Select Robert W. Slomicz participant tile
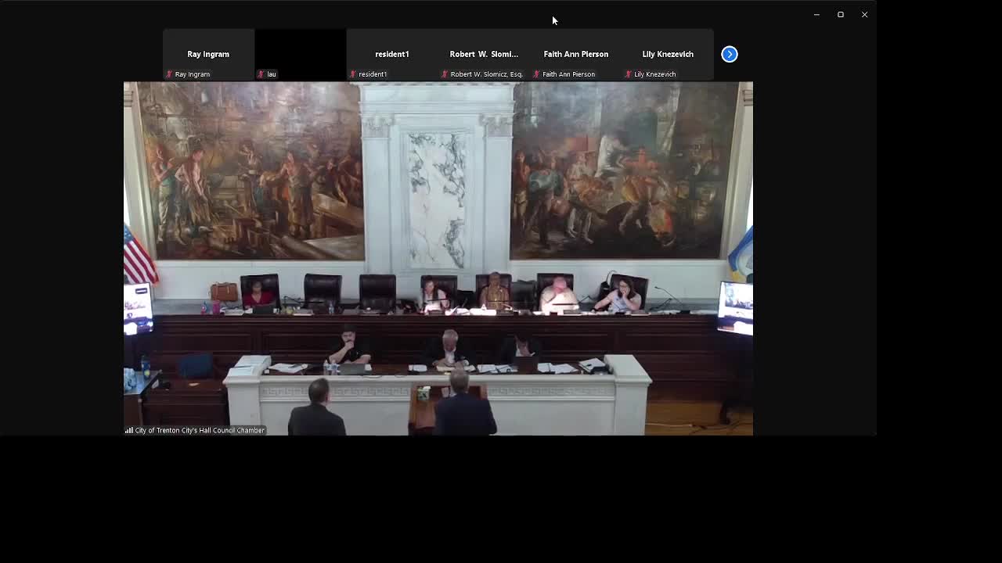This screenshot has height=563, width=1002. 484,54
